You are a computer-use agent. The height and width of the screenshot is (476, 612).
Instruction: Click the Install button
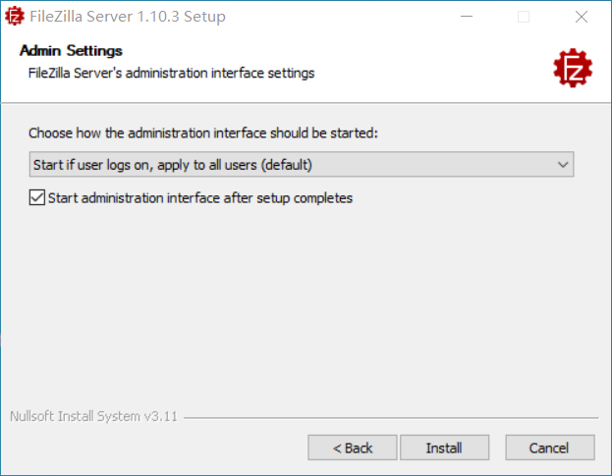pos(444,448)
